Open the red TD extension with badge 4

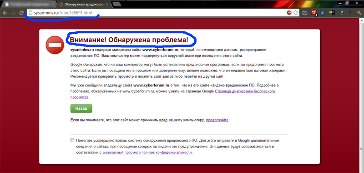tap(314, 13)
